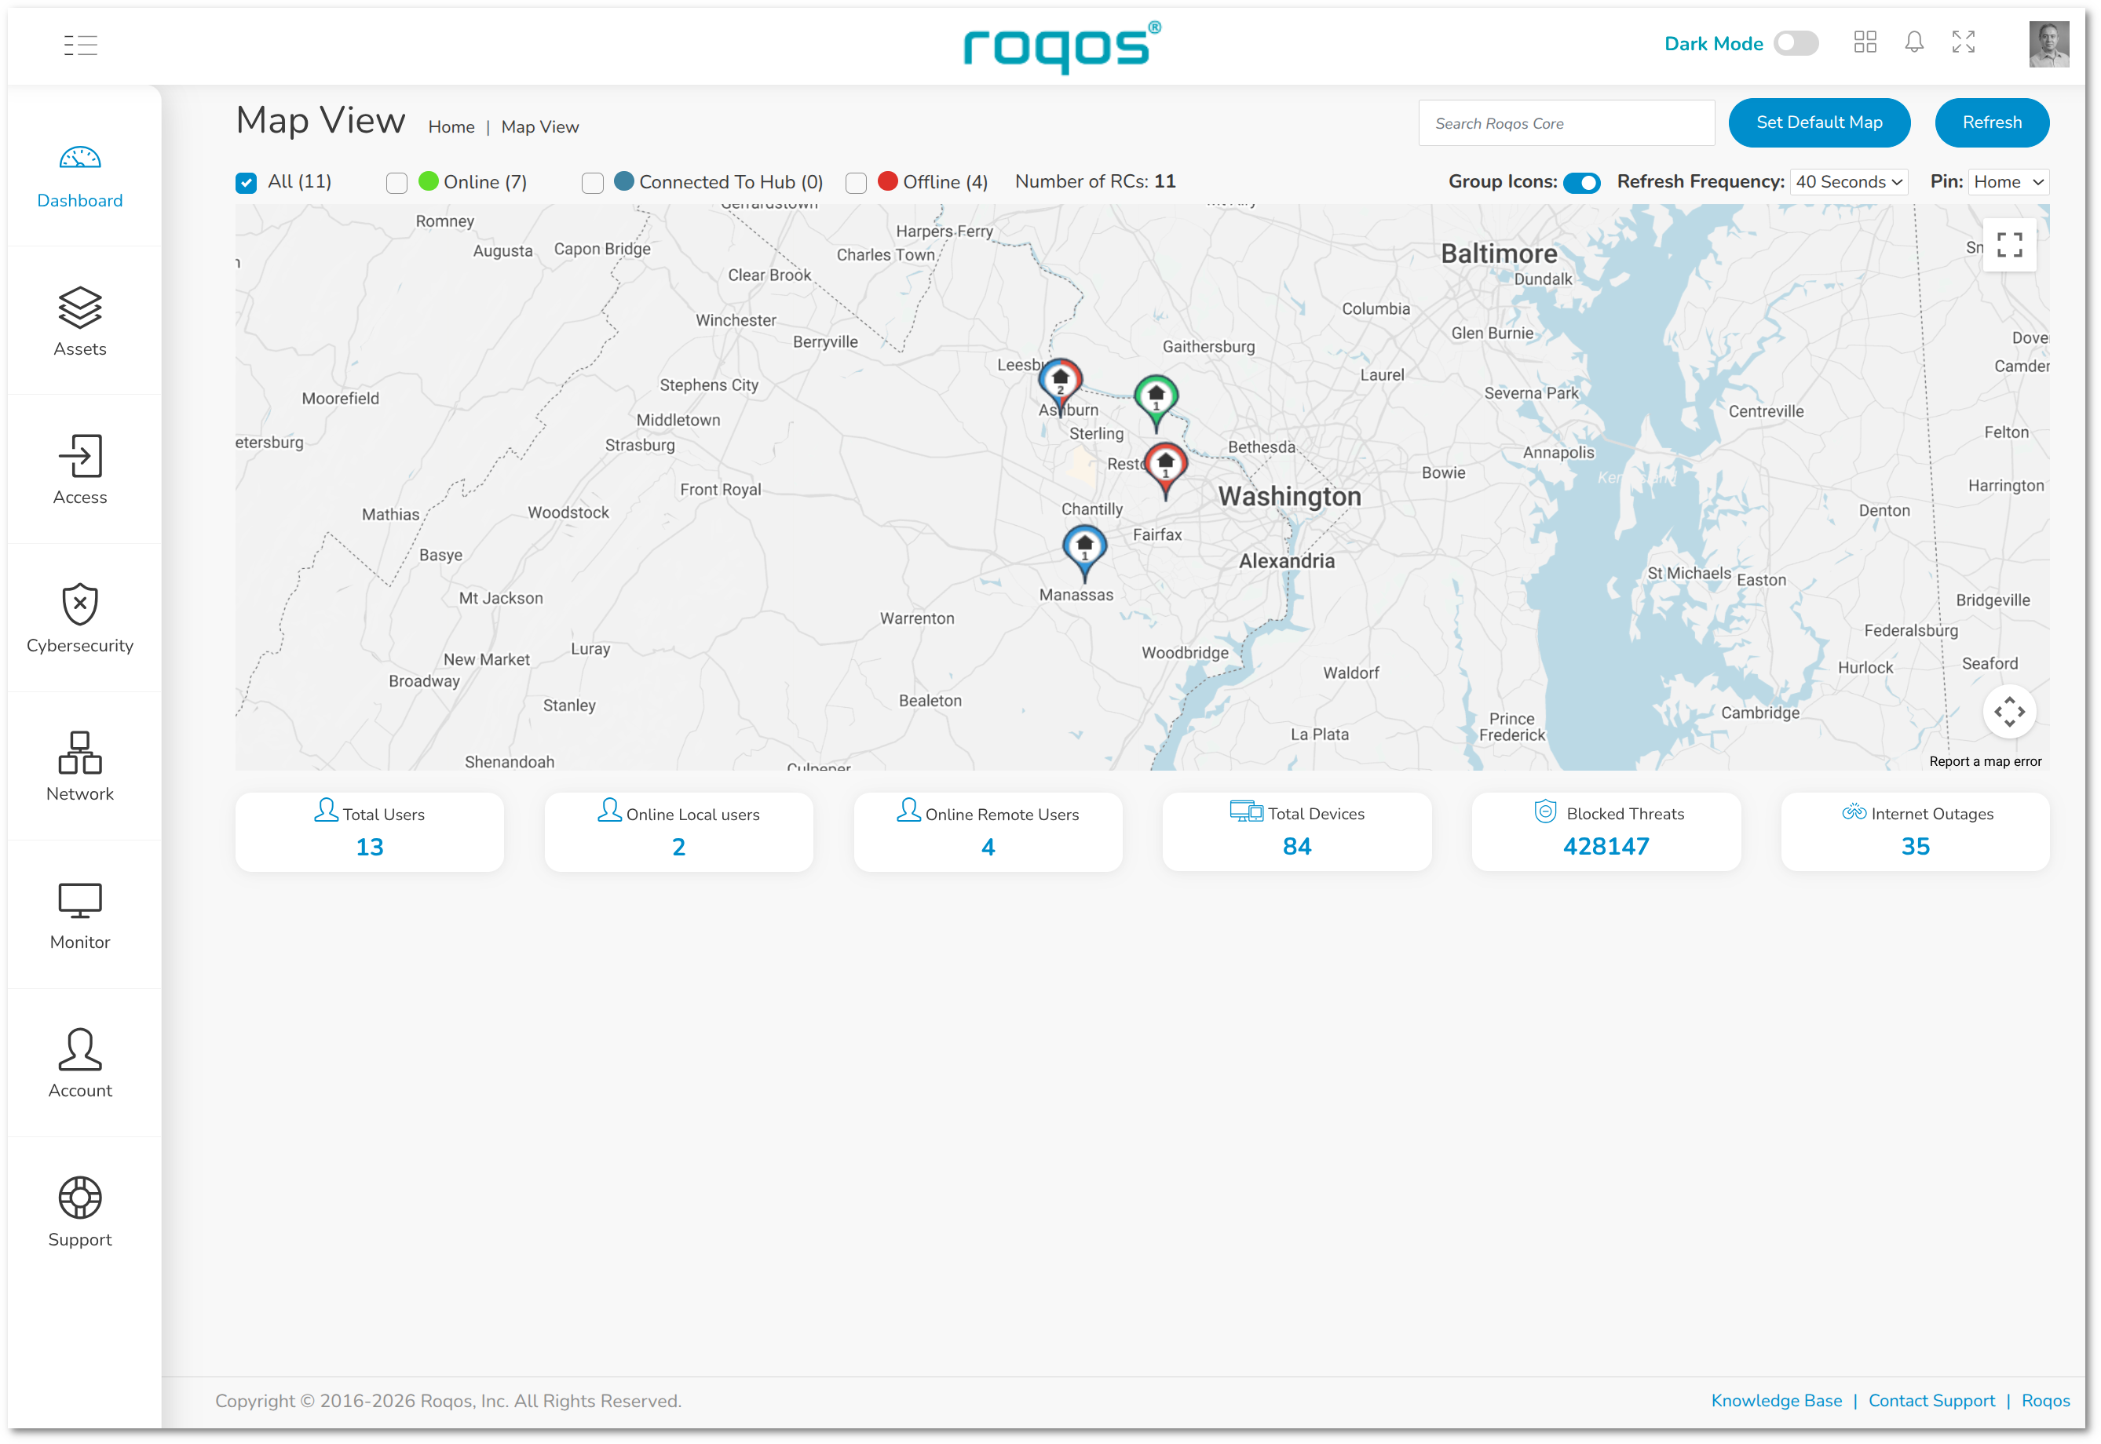Go to Network in sidebar
The image size is (2101, 1444).
[79, 766]
